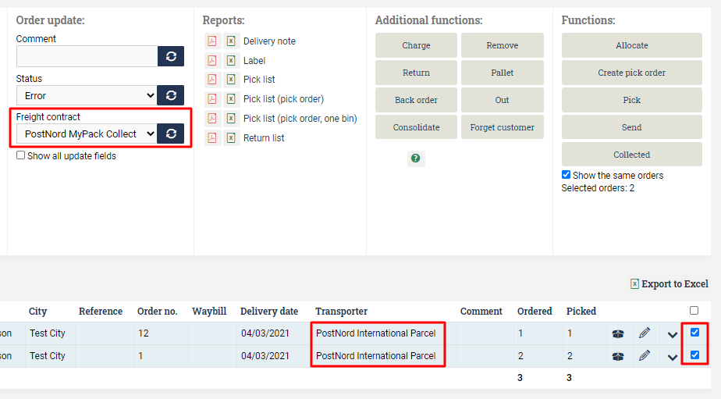721x399 pixels.
Task: Focus the Comment input field
Action: [x=87, y=56]
